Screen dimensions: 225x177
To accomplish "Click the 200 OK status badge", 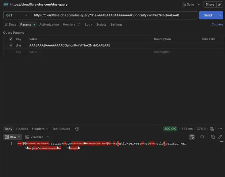I will click(x=170, y=129).
